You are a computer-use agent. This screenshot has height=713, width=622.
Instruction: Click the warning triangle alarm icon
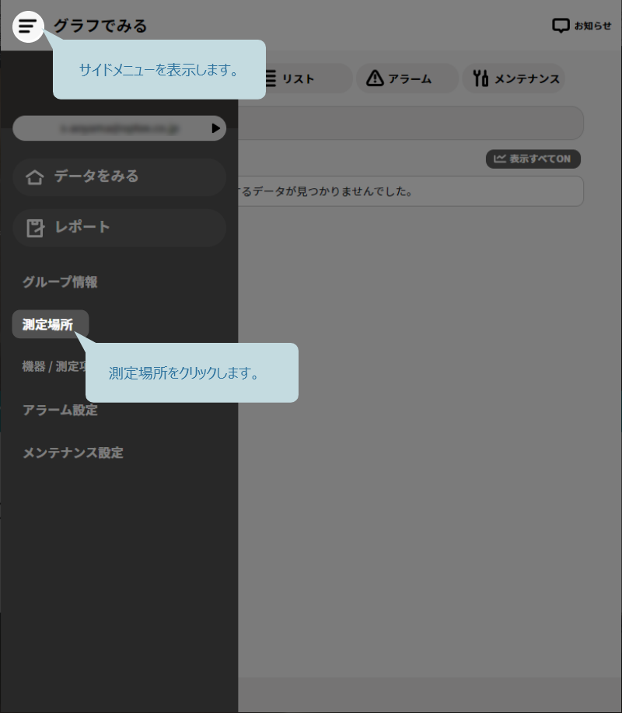[375, 79]
